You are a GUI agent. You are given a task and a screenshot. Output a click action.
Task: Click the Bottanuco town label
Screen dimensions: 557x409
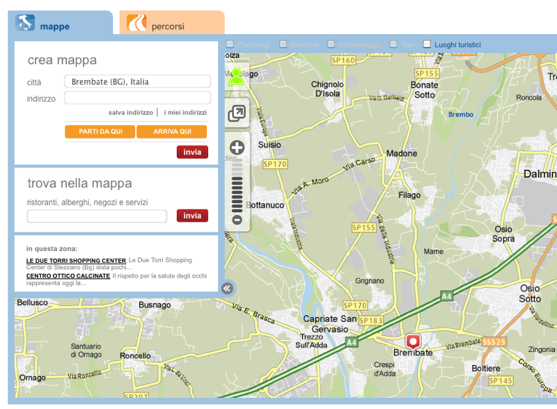pyautogui.click(x=266, y=205)
